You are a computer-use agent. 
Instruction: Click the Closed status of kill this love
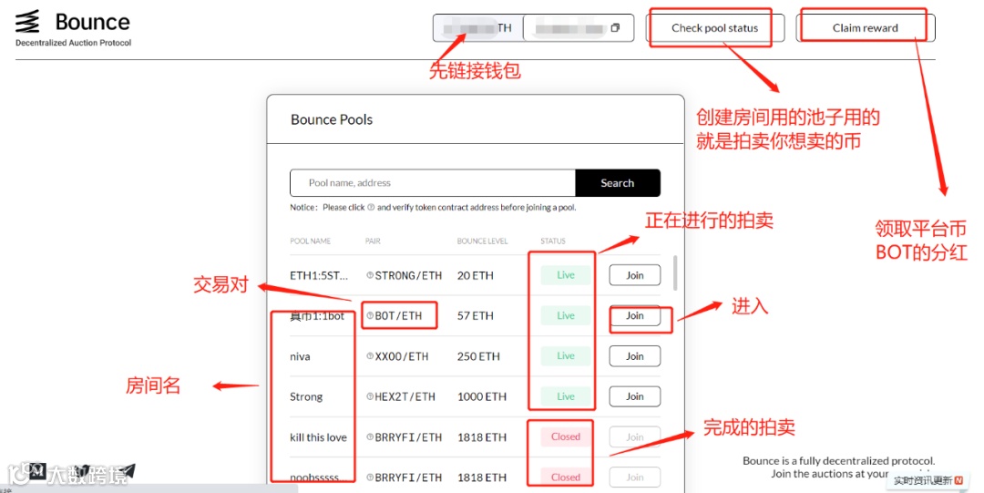tap(566, 437)
